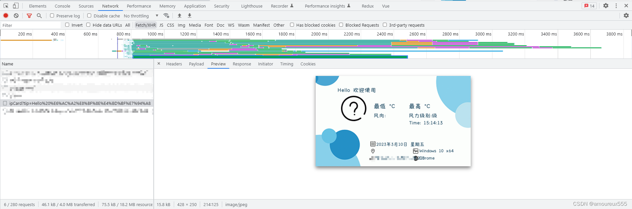This screenshot has width=632, height=209.
Task: Switch to the Elements tab
Action: click(x=38, y=6)
